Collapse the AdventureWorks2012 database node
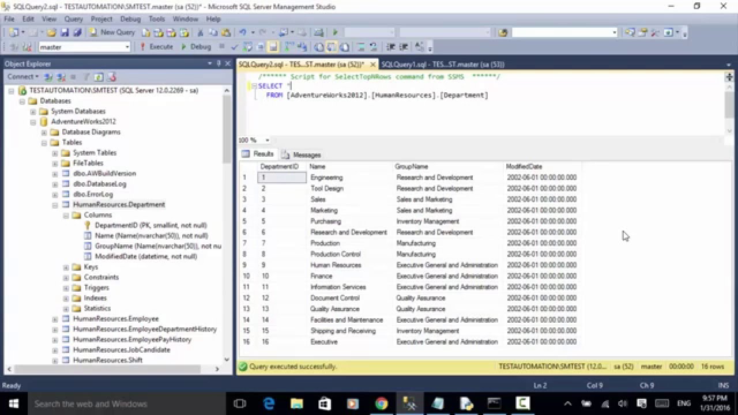This screenshot has width=738, height=415. click(33, 122)
